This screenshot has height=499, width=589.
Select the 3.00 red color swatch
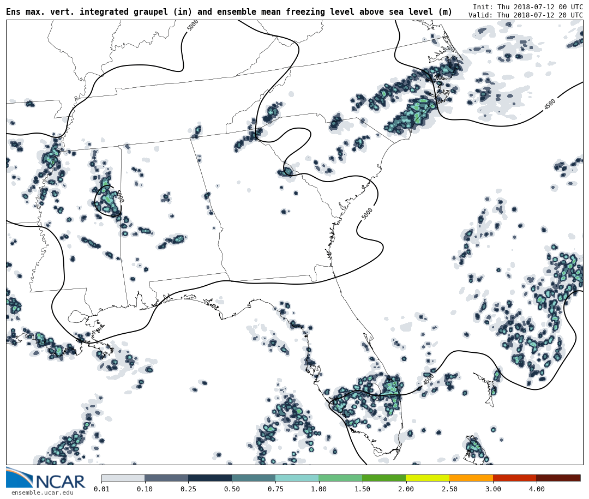515,478
